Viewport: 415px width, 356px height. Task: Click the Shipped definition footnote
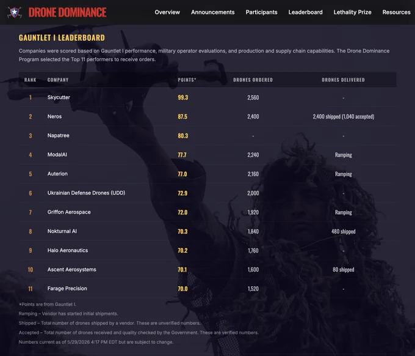(x=110, y=323)
